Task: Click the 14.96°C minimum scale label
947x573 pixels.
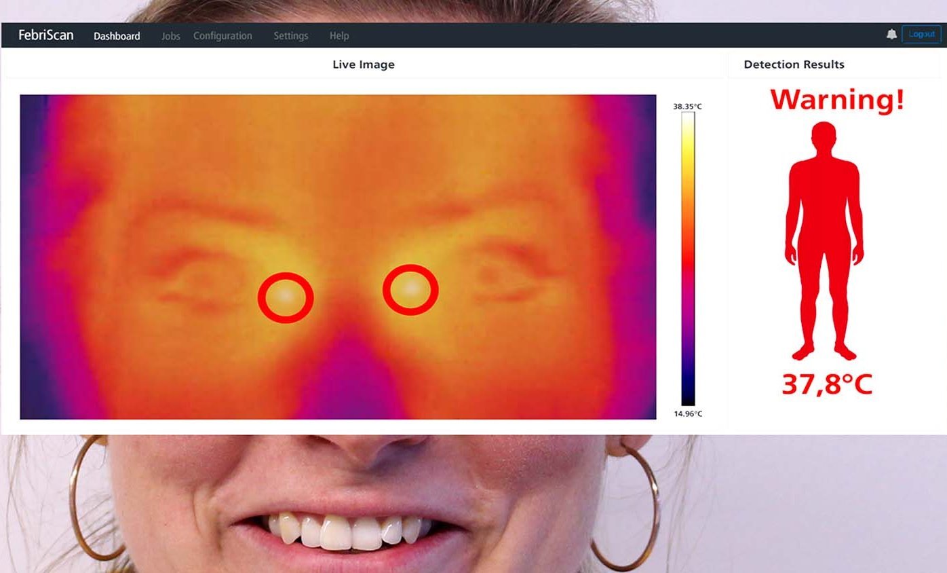Action: pyautogui.click(x=687, y=413)
